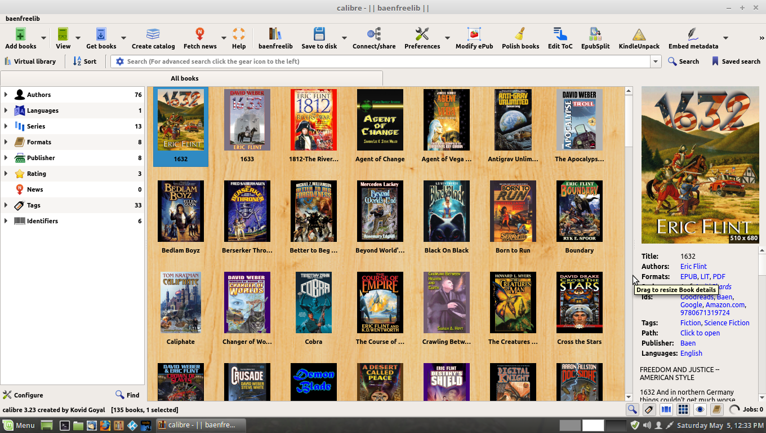Screen dimensions: 766x433
Task: Launch Kodi from the taskbar
Action: tap(132, 425)
